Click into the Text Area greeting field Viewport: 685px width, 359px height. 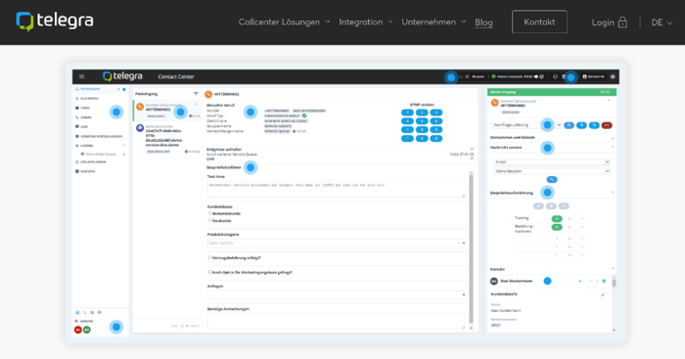(x=336, y=189)
